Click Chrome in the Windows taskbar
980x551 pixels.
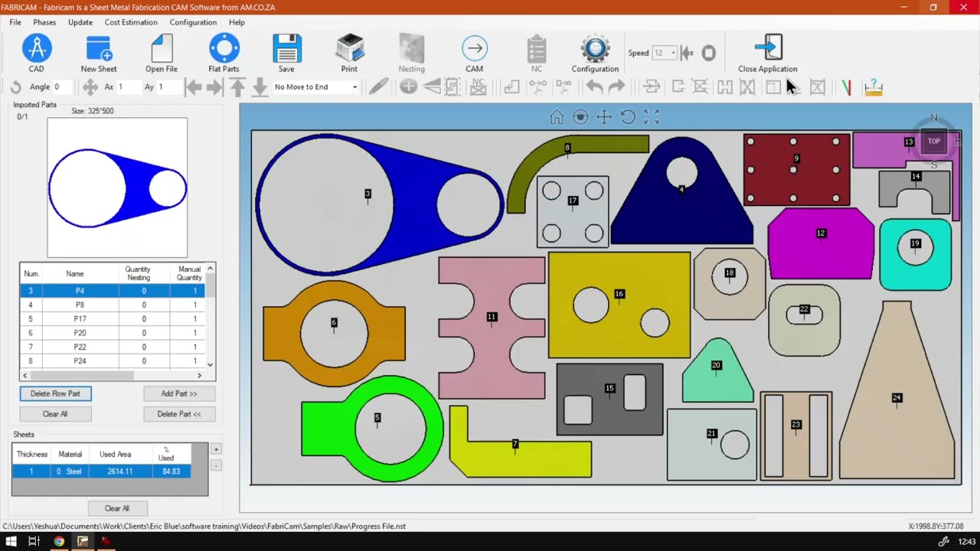tap(59, 542)
